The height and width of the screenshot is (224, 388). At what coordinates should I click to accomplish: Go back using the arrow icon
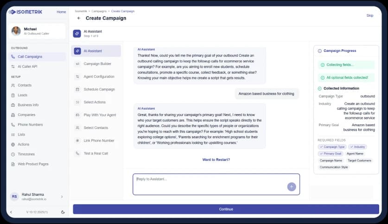79,18
